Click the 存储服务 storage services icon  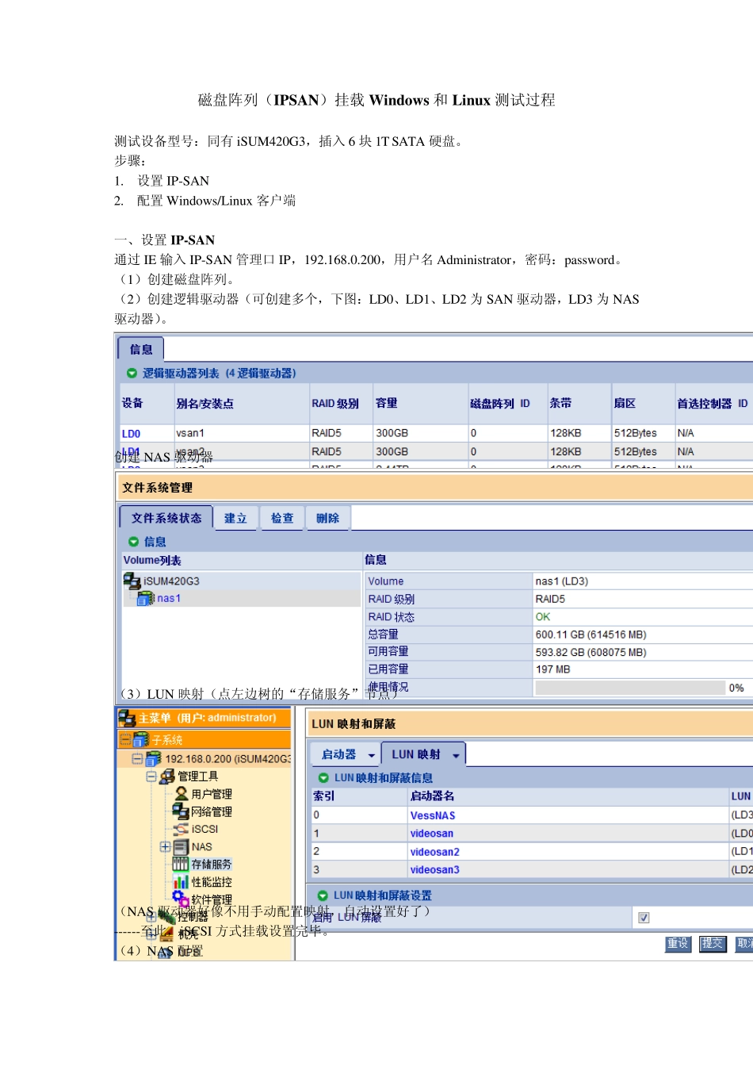pyautogui.click(x=181, y=865)
